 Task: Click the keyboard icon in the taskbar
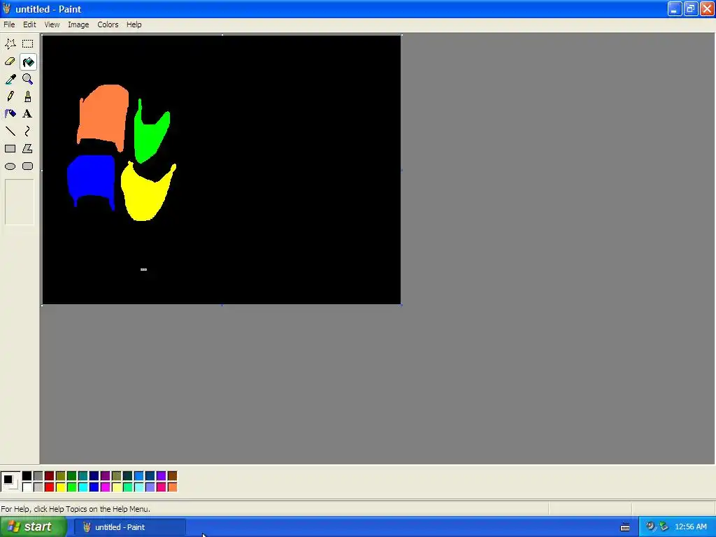[625, 527]
